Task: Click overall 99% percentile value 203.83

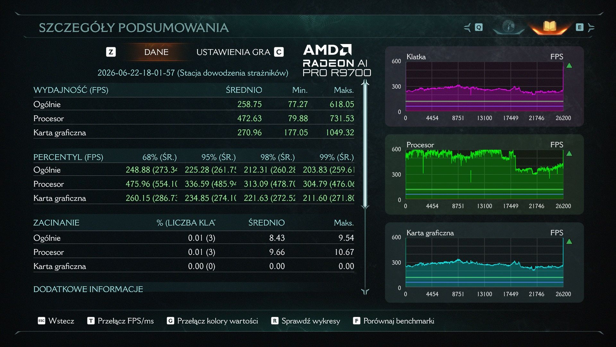Action: 329,170
